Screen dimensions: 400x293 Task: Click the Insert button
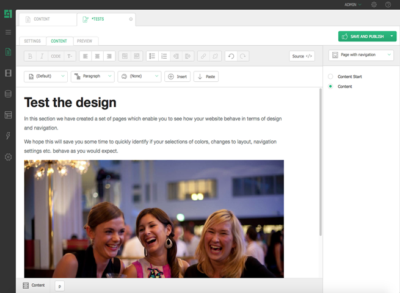[x=177, y=76]
